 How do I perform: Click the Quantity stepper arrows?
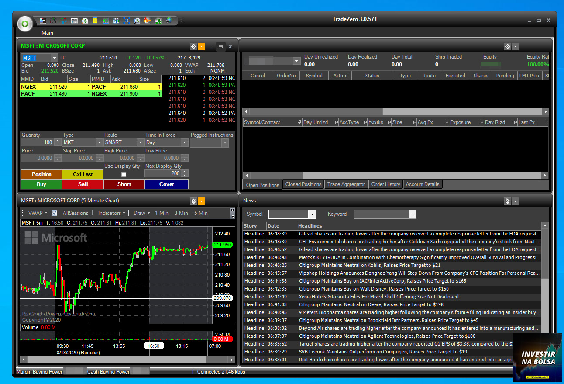tap(58, 142)
